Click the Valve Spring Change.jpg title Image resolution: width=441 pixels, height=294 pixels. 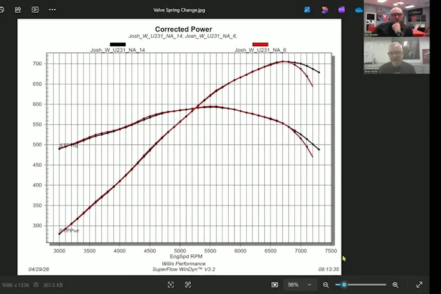coord(179,10)
